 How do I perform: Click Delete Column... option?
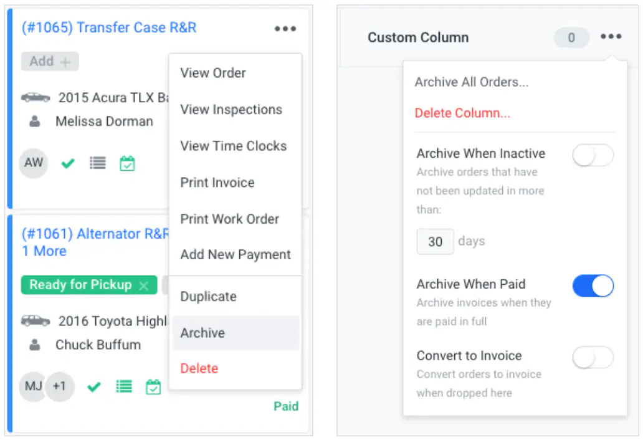(x=462, y=113)
